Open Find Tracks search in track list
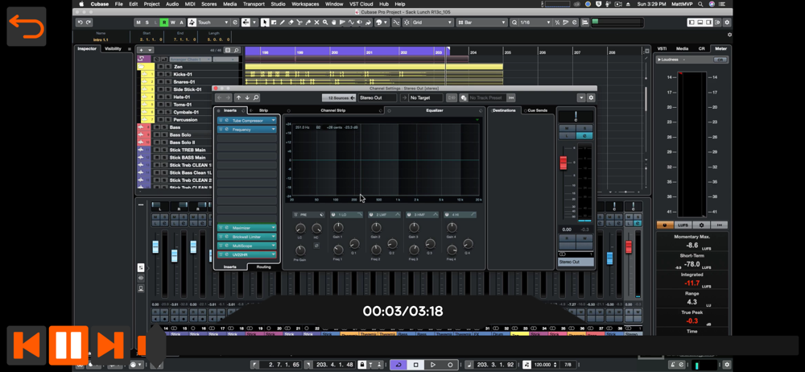This screenshot has width=805, height=372. pos(236,50)
